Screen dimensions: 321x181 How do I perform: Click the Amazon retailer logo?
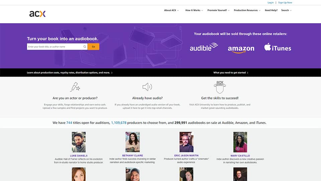point(241,49)
